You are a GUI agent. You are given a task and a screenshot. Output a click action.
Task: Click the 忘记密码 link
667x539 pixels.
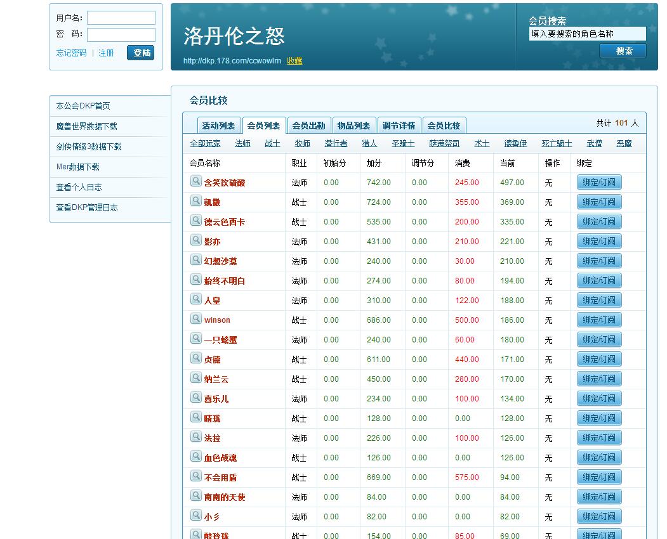71,53
